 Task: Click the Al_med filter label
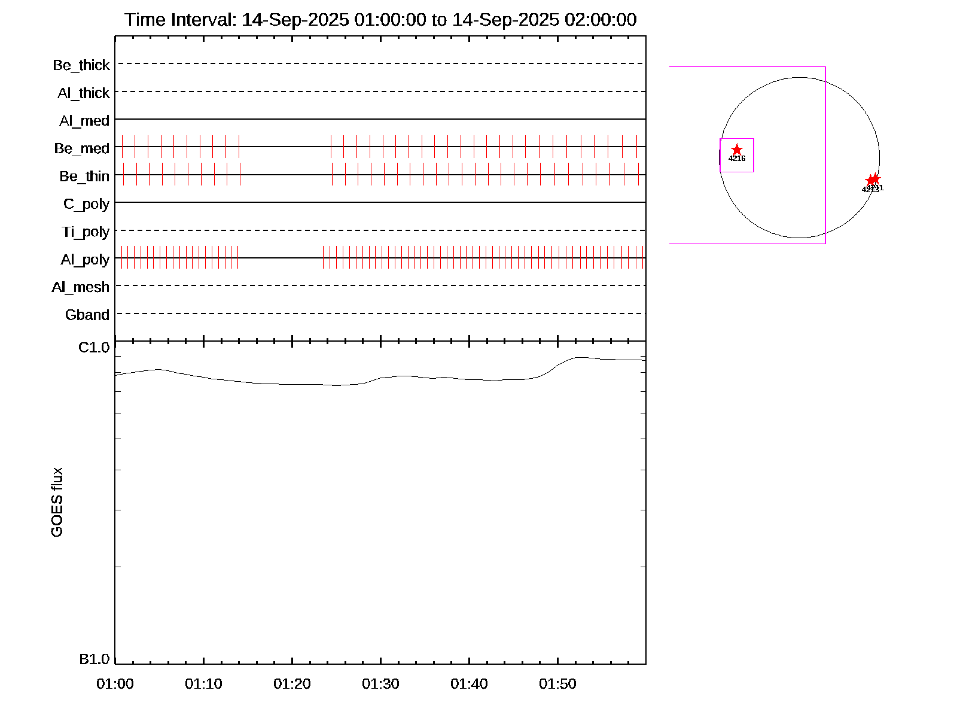tap(84, 121)
